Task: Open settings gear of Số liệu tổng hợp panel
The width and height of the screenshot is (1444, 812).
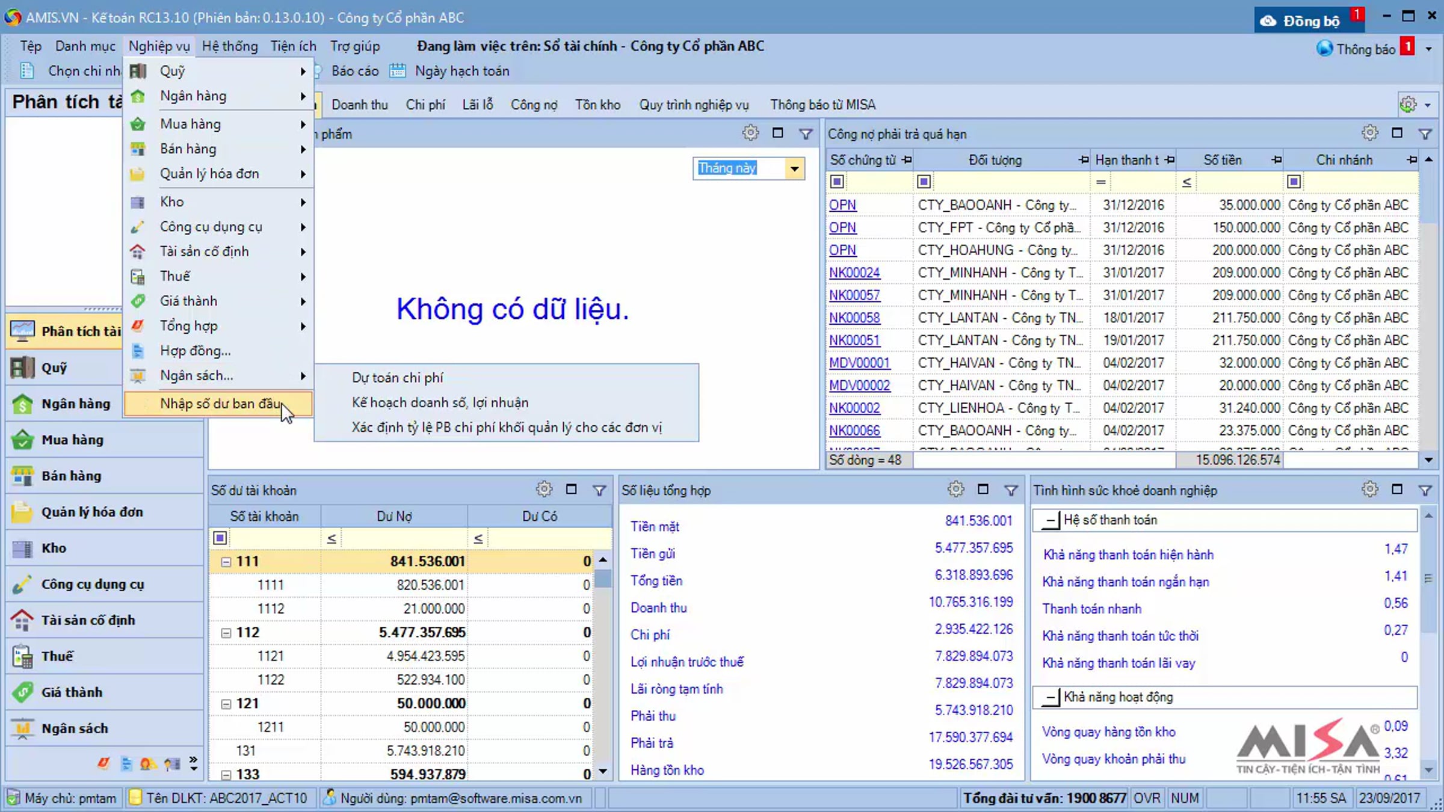Action: click(955, 490)
